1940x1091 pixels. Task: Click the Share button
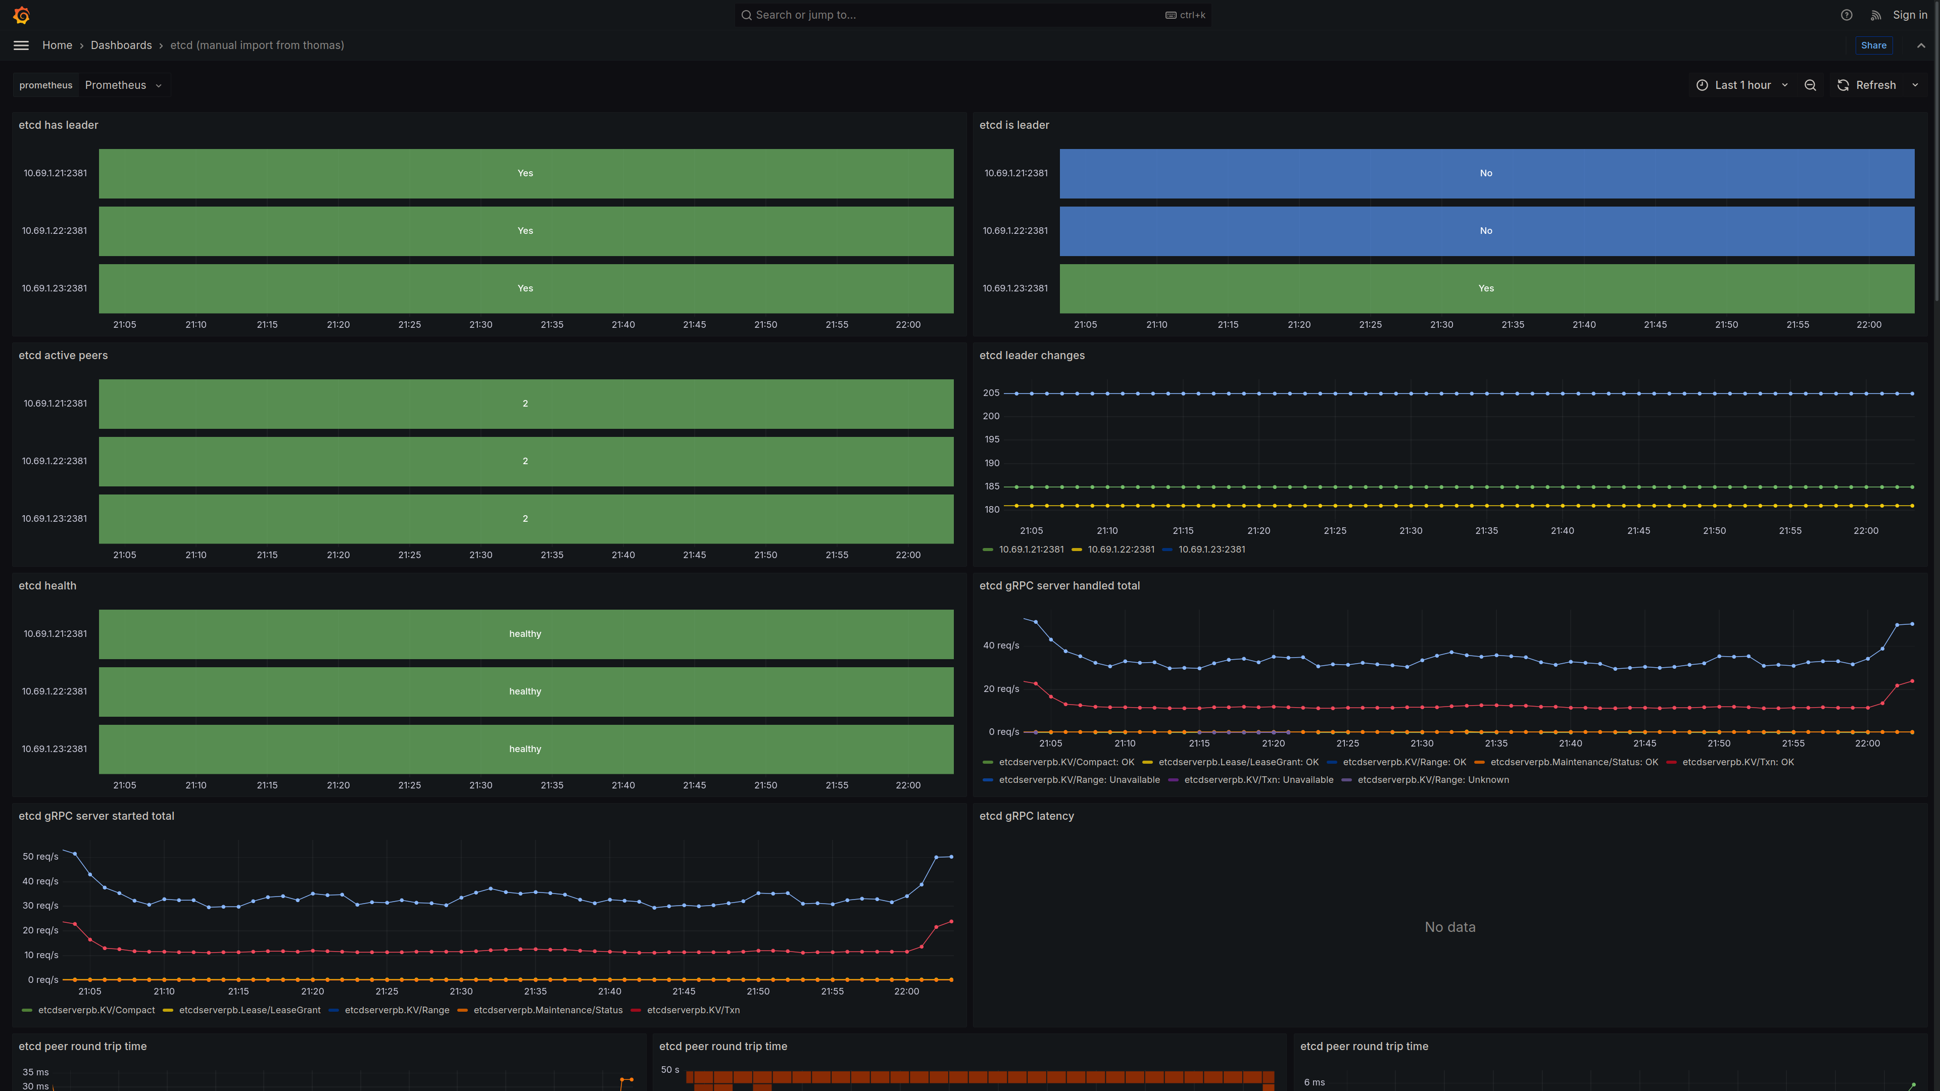tap(1874, 45)
